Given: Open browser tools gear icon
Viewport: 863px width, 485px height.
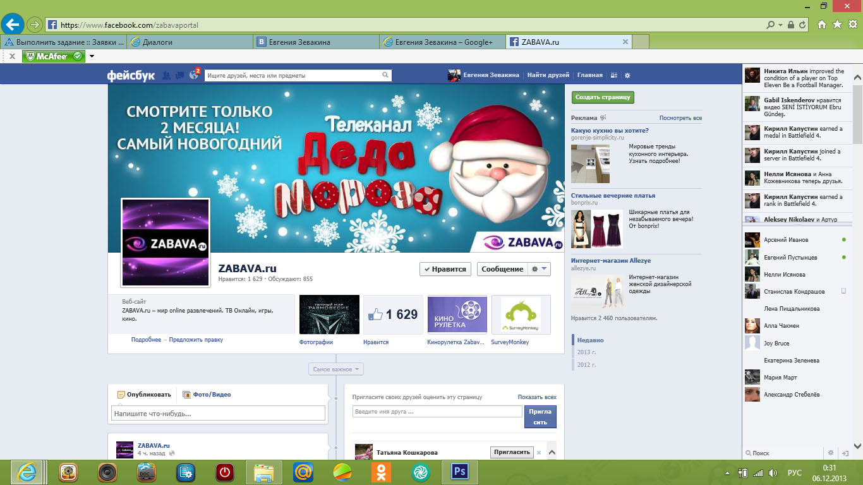Looking at the screenshot, I should point(852,25).
